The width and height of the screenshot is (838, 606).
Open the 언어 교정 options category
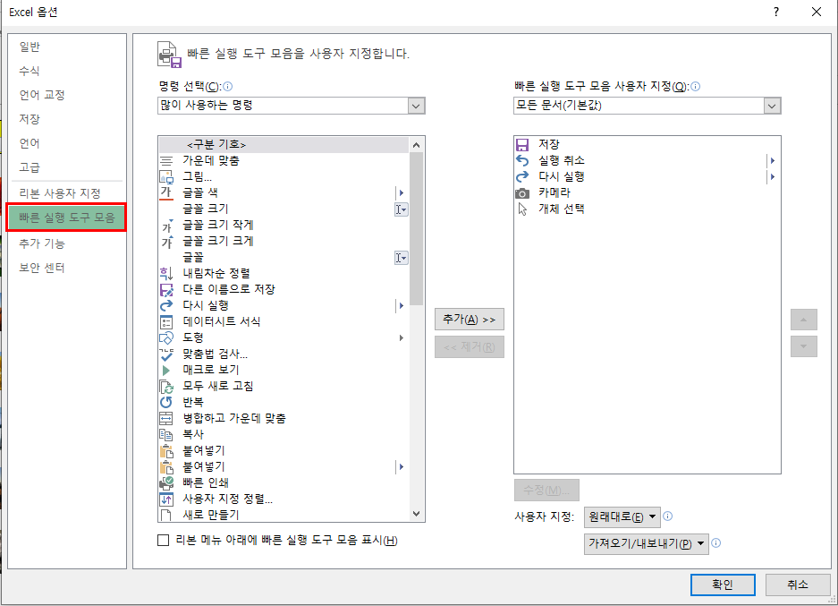42,95
